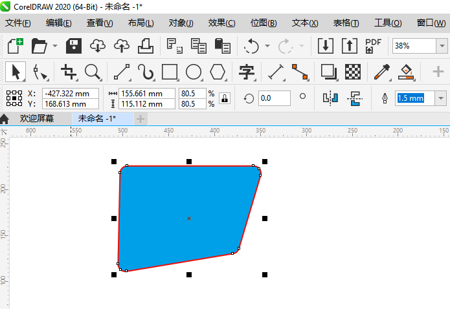Viewport: 450px width, 309px height.
Task: Select the Crop tool
Action: [x=68, y=72]
